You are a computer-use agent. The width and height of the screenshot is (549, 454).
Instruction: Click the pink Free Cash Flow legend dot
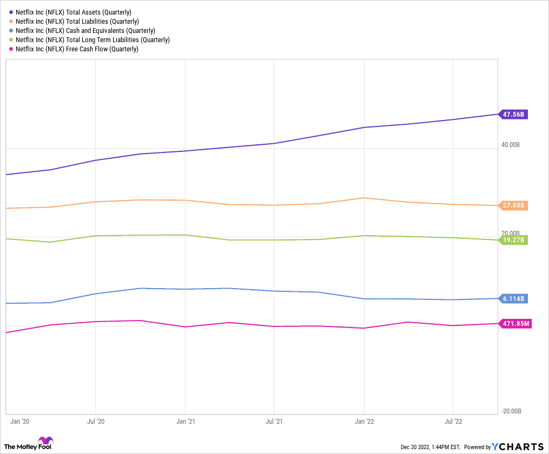tap(11, 49)
